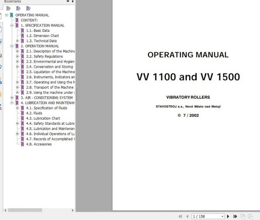Viewport: 260px width, 220px height.
Task: Click the bookmark icon beside CONTENT:
Action: click(x=17, y=20)
